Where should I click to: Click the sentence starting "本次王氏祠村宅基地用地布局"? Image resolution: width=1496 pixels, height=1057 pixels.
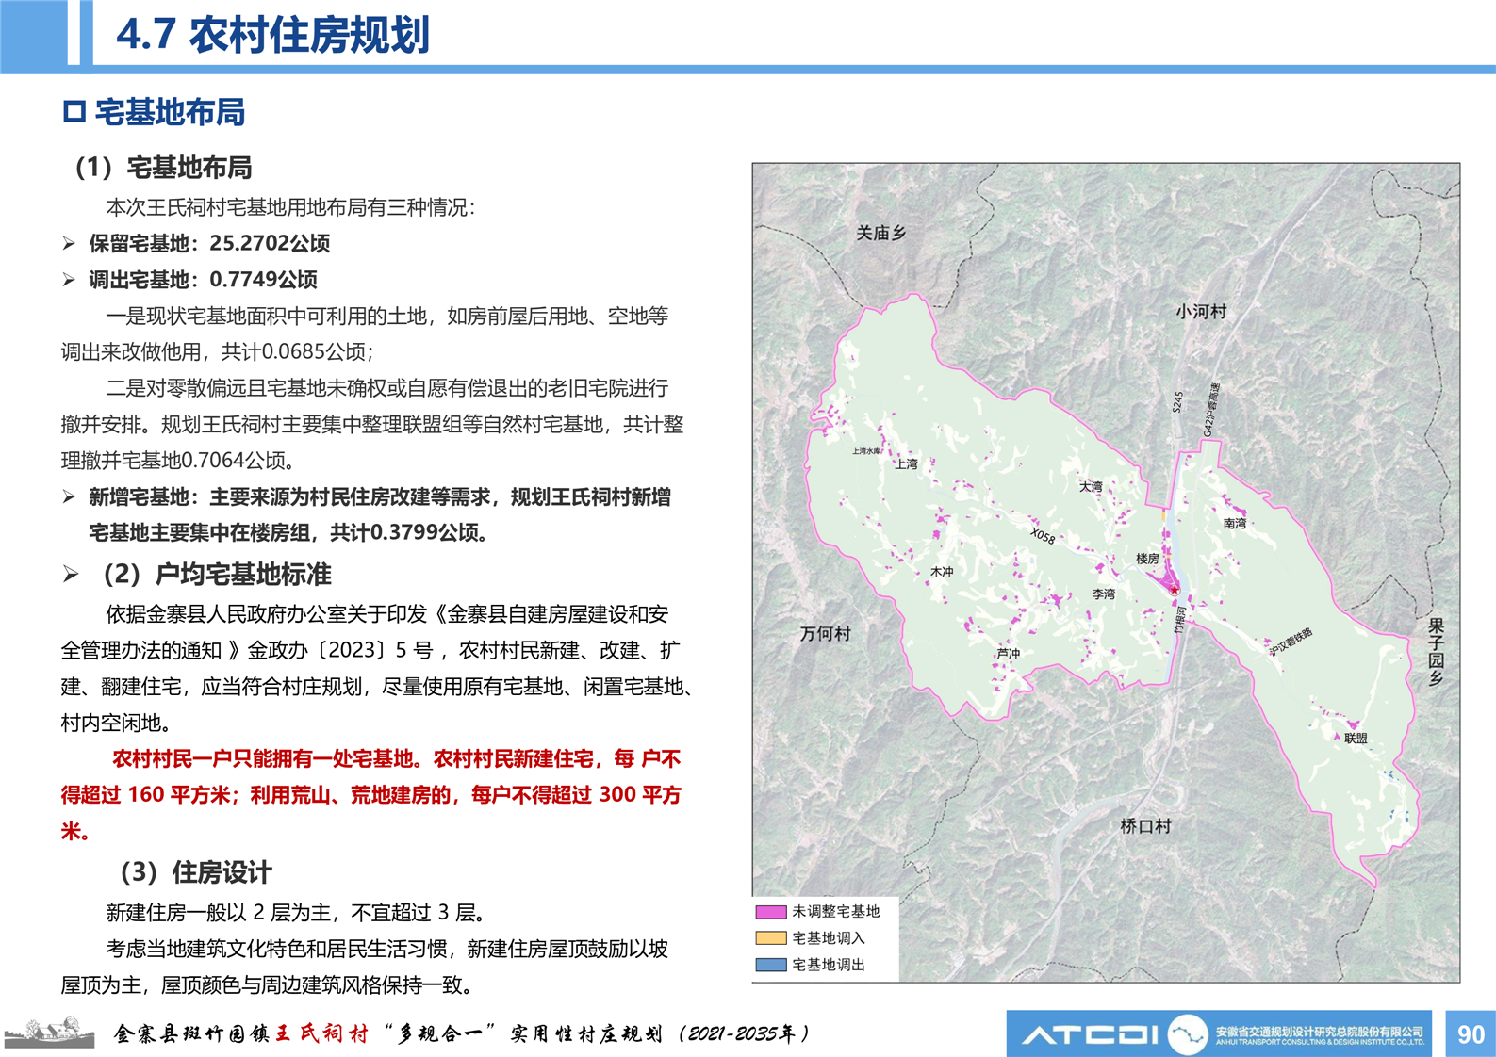pyautogui.click(x=290, y=207)
